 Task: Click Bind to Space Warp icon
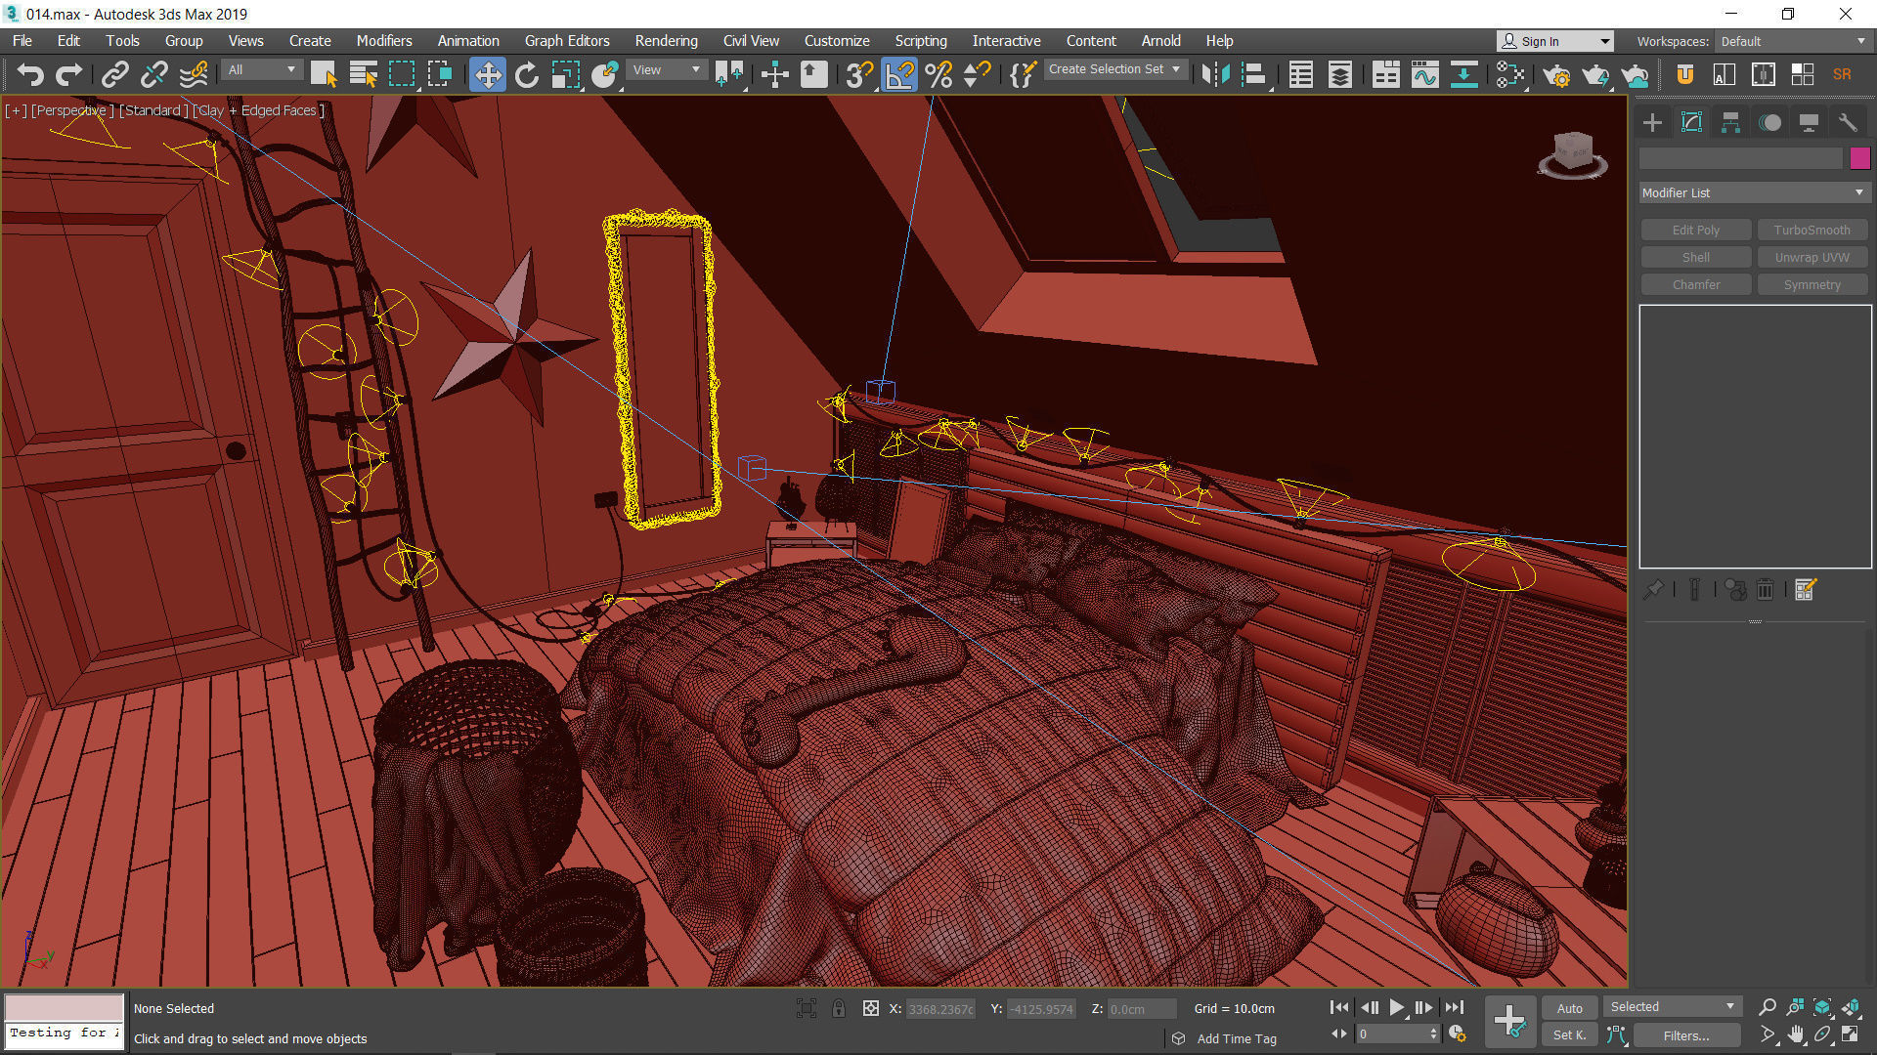(x=194, y=74)
